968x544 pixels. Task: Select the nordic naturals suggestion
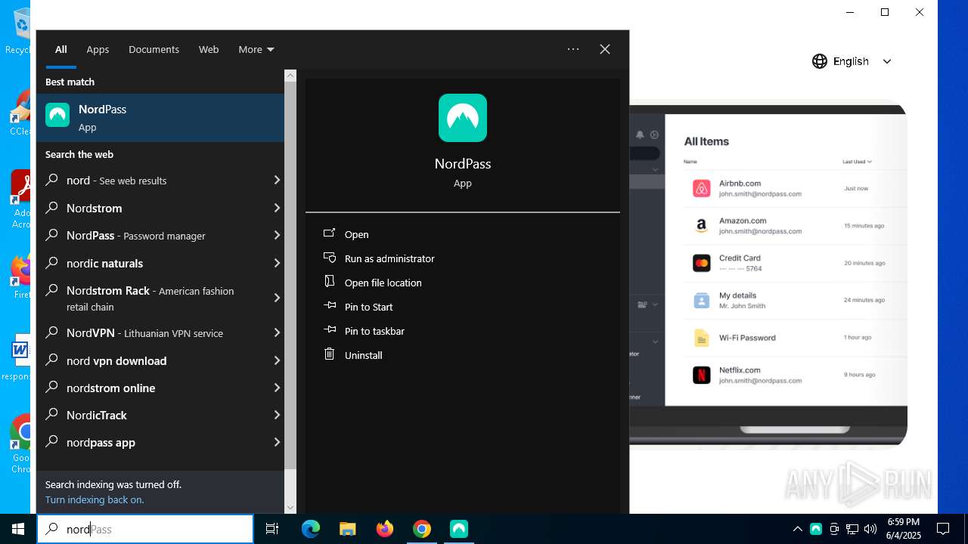[160, 263]
